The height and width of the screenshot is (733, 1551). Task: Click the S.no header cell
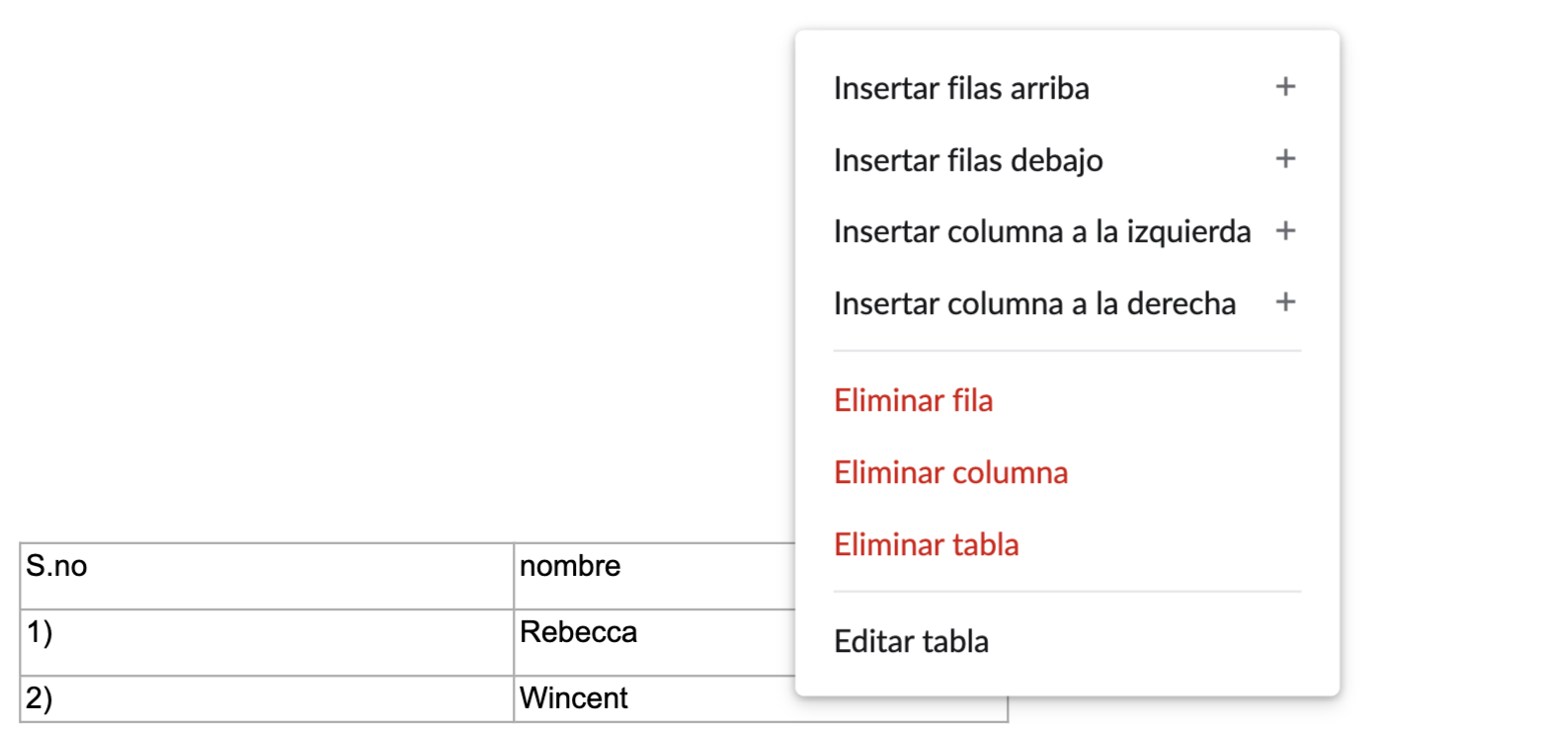tap(267, 576)
